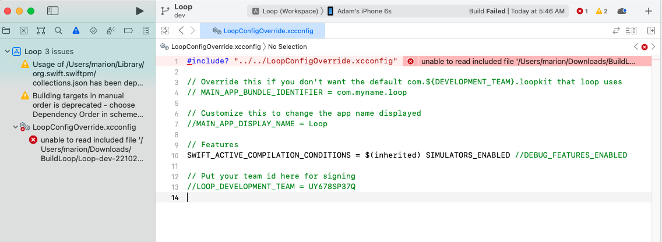Click the inline error badge on line 1

tap(410, 61)
